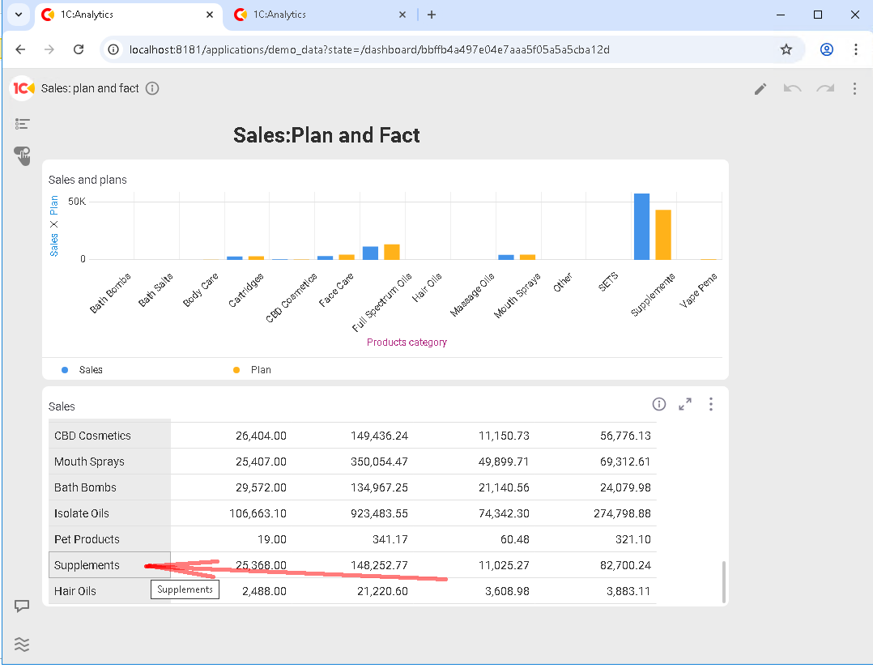This screenshot has width=873, height=668.
Task: Open the Sales widget three-dot menu
Action: tap(711, 404)
